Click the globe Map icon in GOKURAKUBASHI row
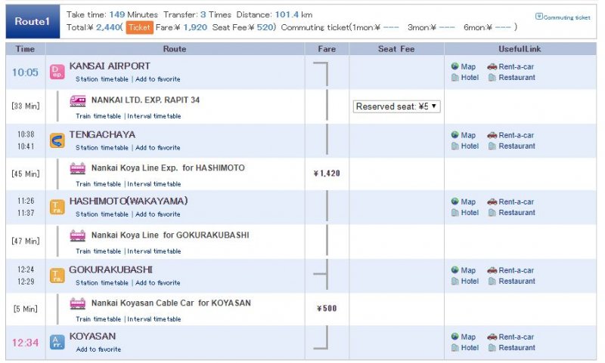605x363 pixels. point(455,270)
